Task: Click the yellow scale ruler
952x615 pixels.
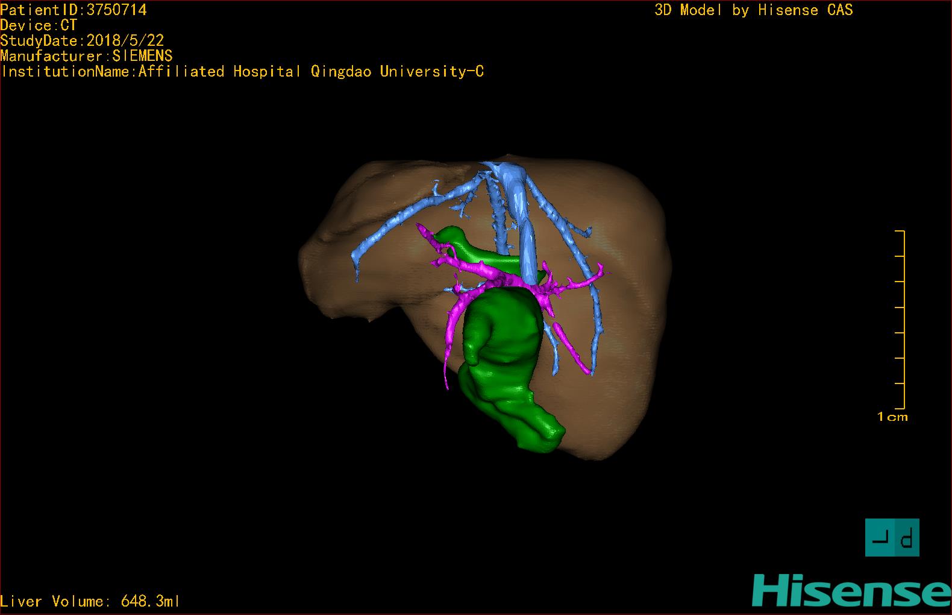Action: pos(901,320)
